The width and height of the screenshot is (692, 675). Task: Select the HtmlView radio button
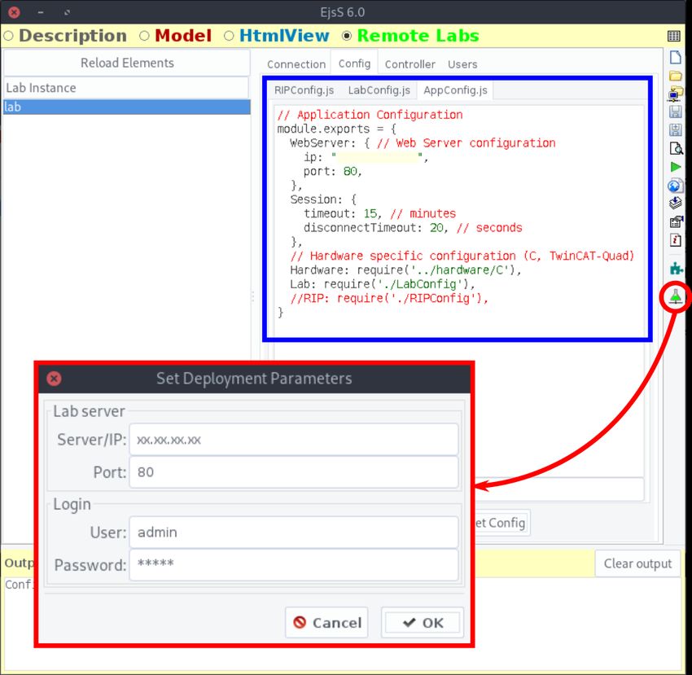tap(230, 36)
